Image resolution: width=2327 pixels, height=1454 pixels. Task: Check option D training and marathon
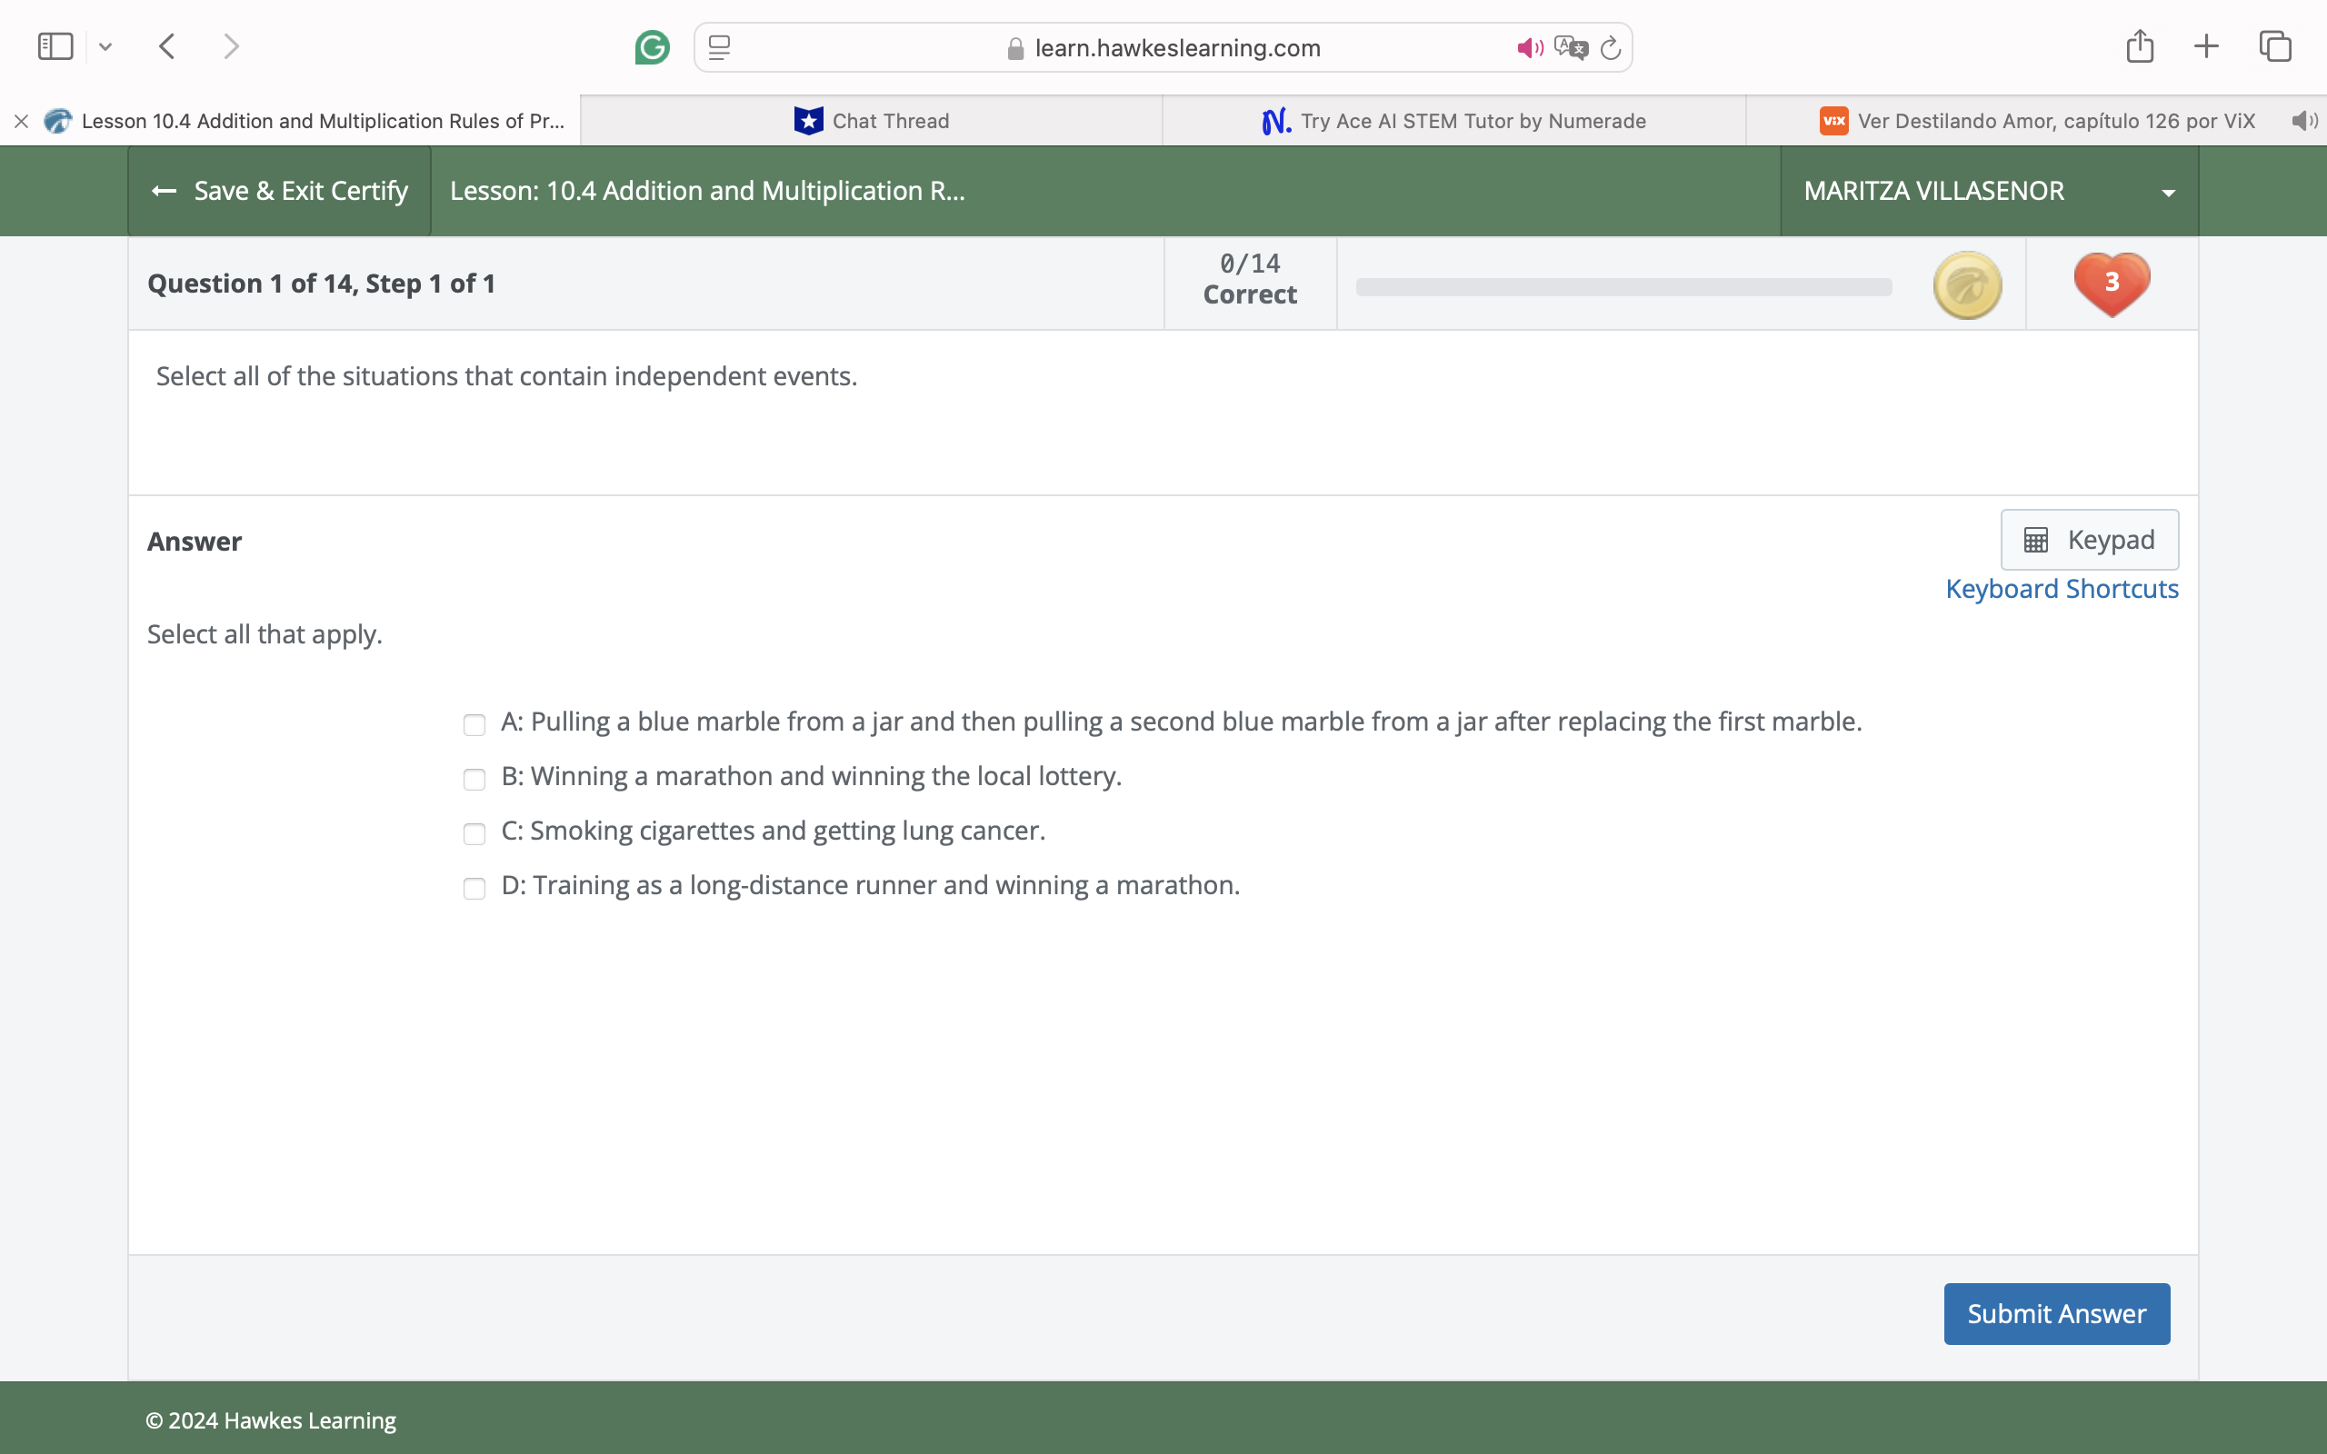pos(474,888)
